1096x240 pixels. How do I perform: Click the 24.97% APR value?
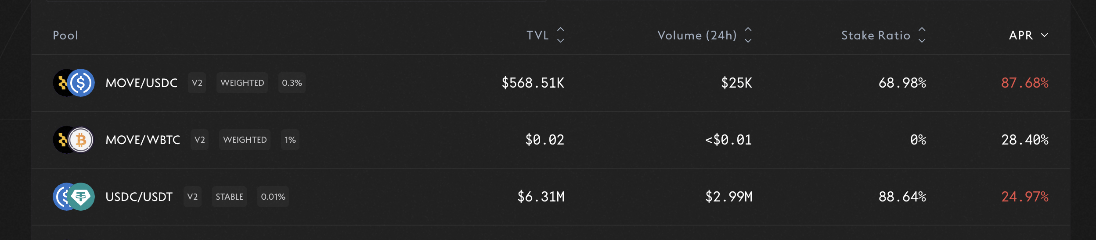pyautogui.click(x=1024, y=197)
